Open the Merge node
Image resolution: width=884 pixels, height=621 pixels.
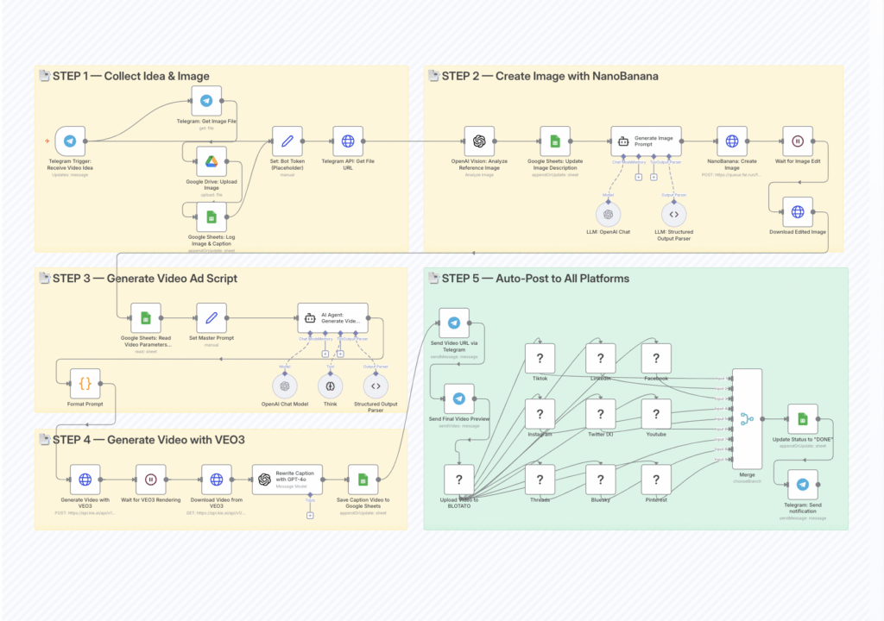(747, 419)
